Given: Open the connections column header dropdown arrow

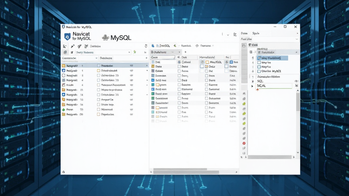Looking at the screenshot, I should pos(96,58).
